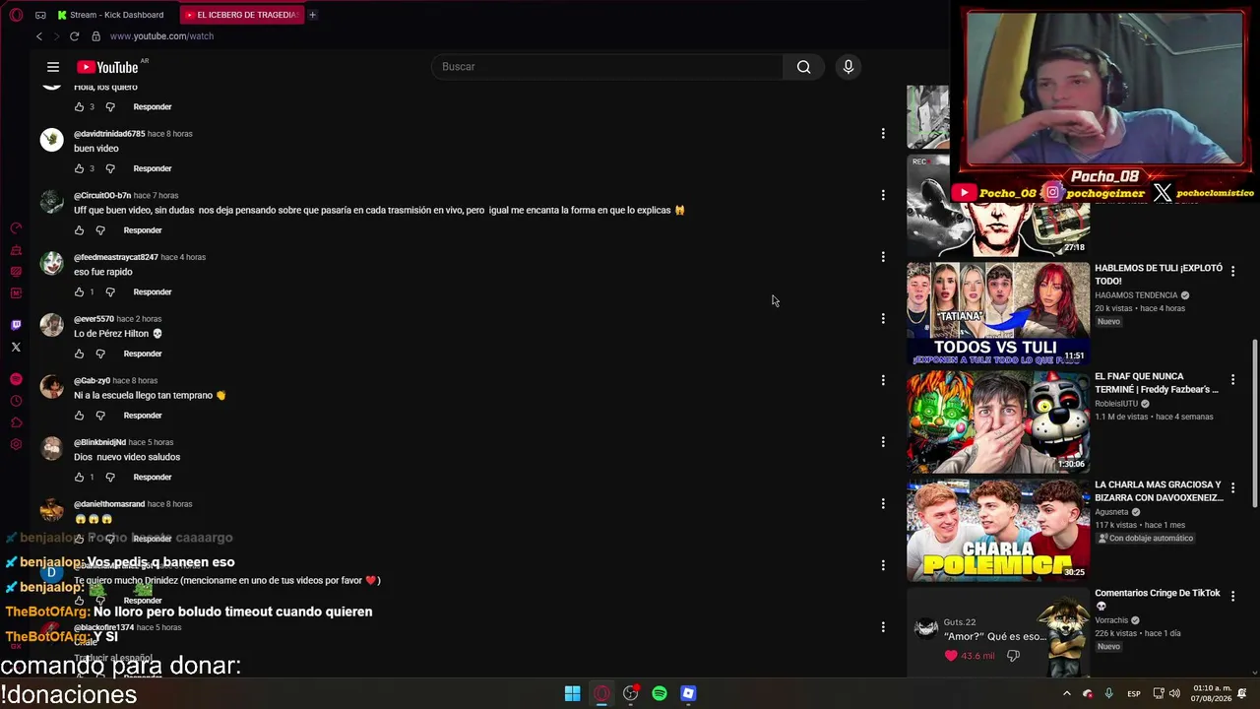
Task: Play the "CHARLA POLEMICA" thumbnail video
Action: (x=998, y=530)
